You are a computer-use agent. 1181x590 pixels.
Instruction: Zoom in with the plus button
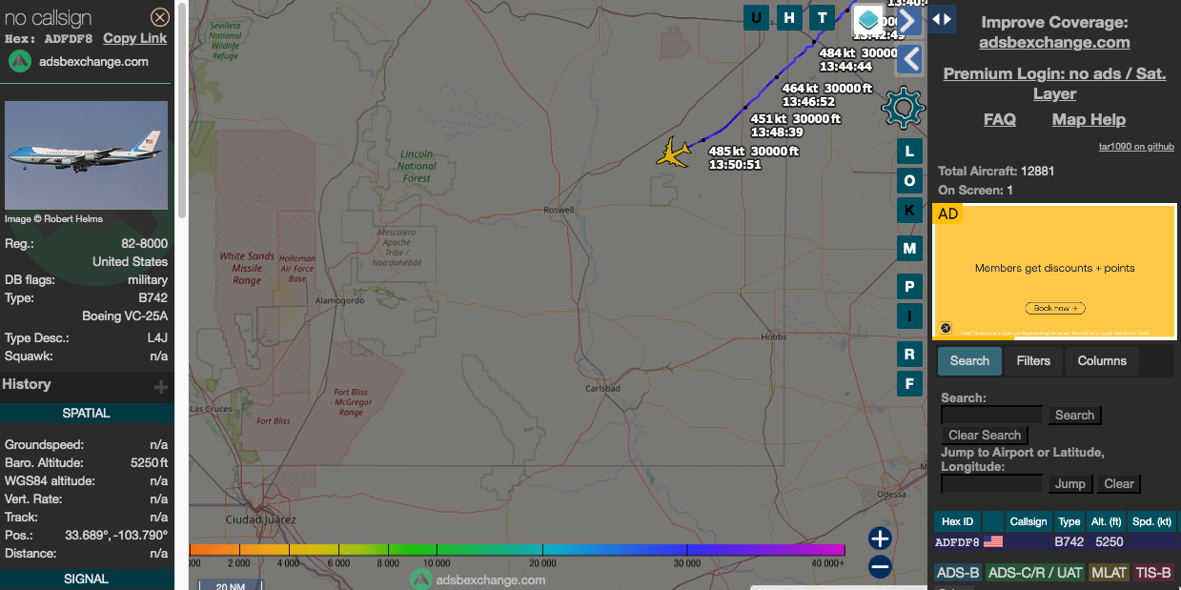pos(880,539)
